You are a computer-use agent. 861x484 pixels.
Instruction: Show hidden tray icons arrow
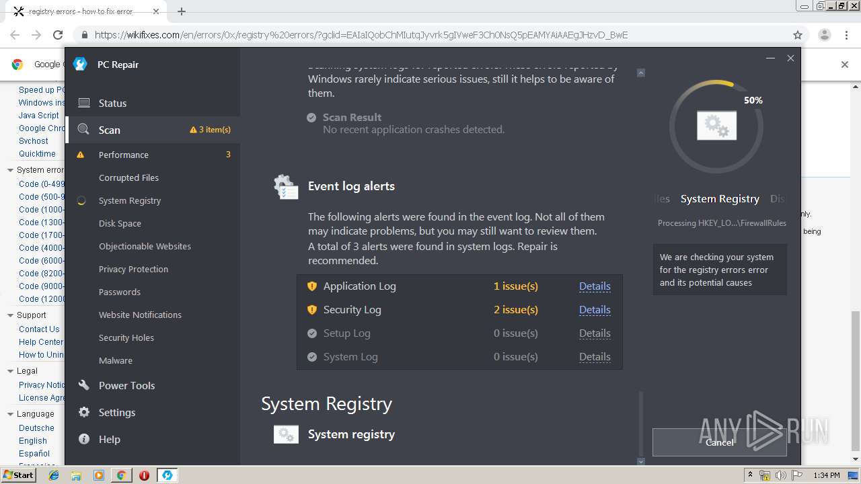752,475
